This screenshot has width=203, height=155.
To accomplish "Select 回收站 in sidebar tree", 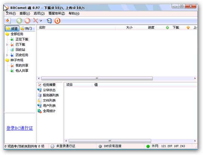I will [20, 50].
